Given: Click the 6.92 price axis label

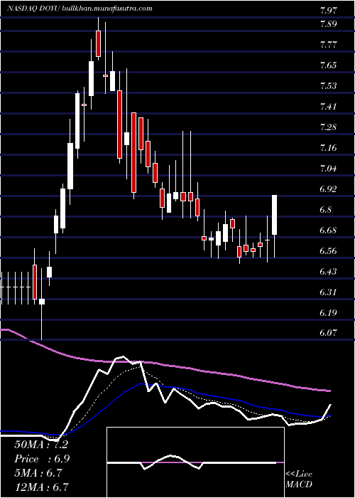Looking at the screenshot, I should click(x=328, y=189).
